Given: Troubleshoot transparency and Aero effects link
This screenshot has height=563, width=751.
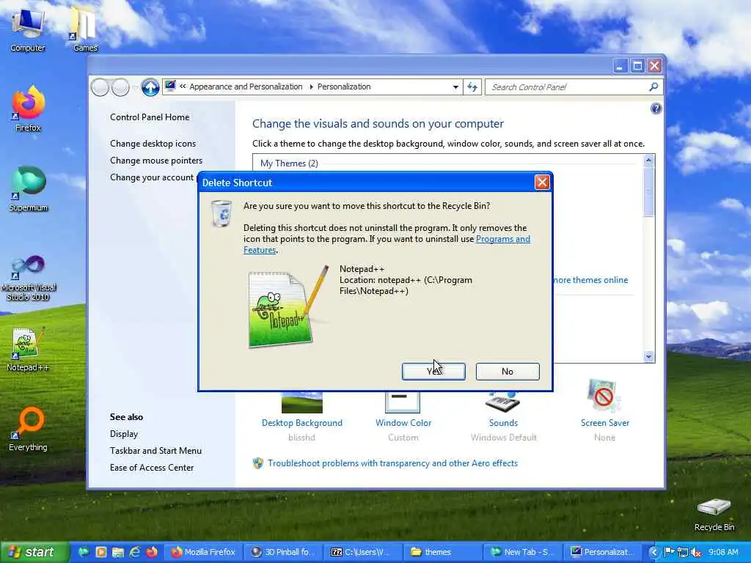Looking at the screenshot, I should pyautogui.click(x=393, y=463).
